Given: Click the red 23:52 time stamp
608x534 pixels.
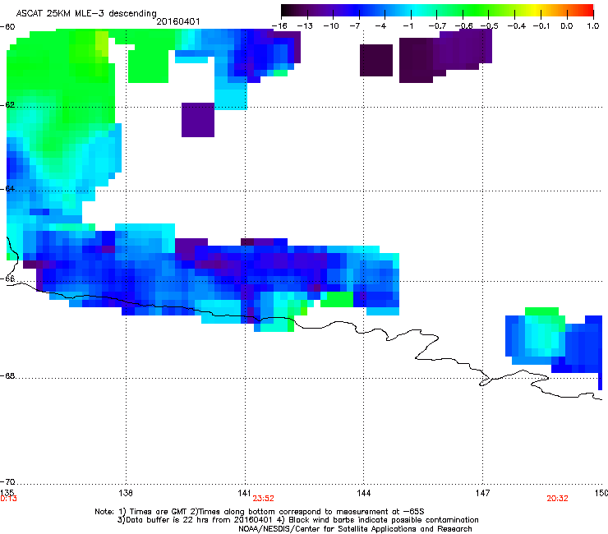Looking at the screenshot, I should click(x=263, y=499).
